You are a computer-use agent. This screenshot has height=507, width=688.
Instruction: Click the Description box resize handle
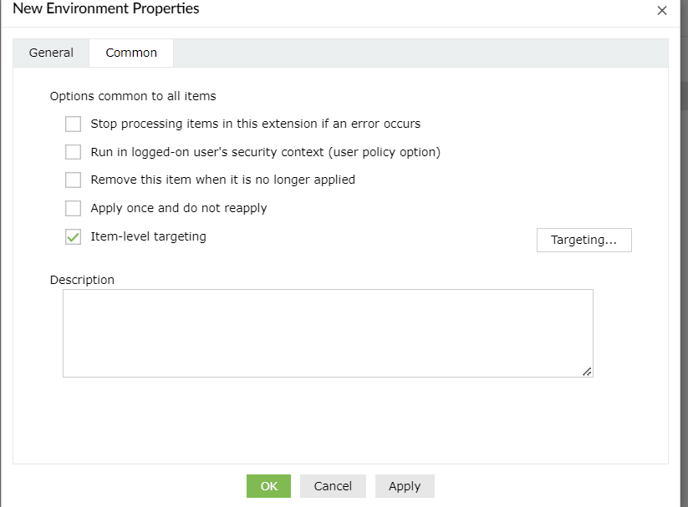click(x=588, y=372)
